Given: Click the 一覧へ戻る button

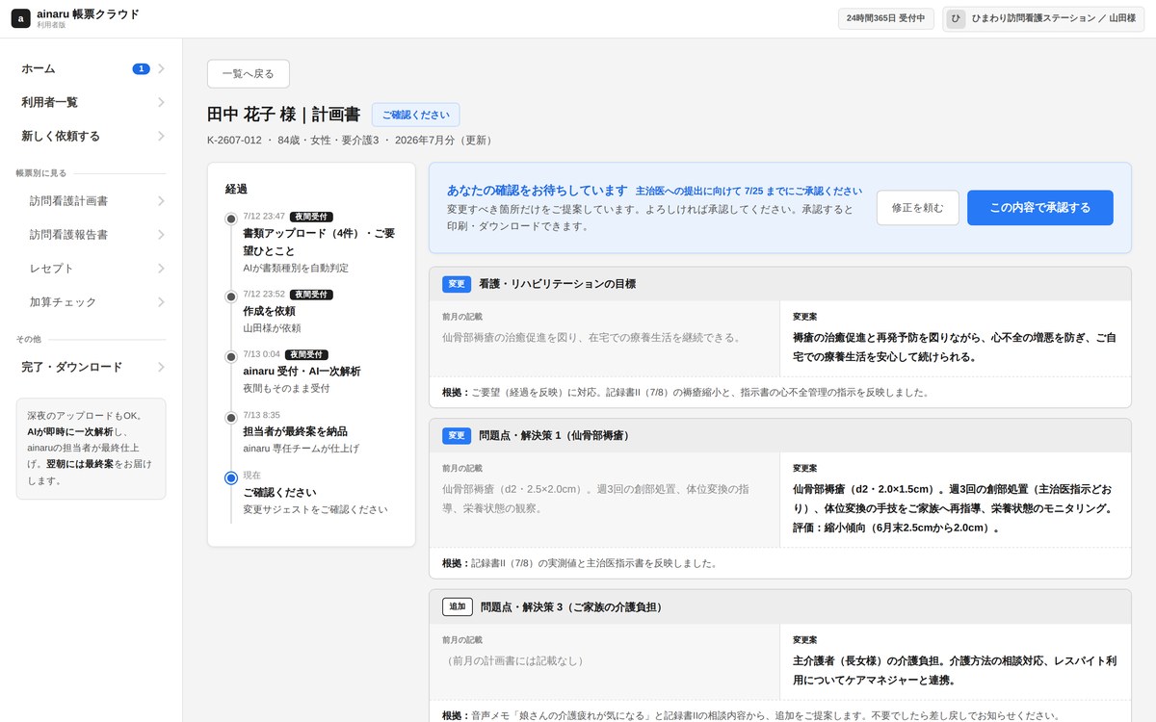Looking at the screenshot, I should 249,74.
